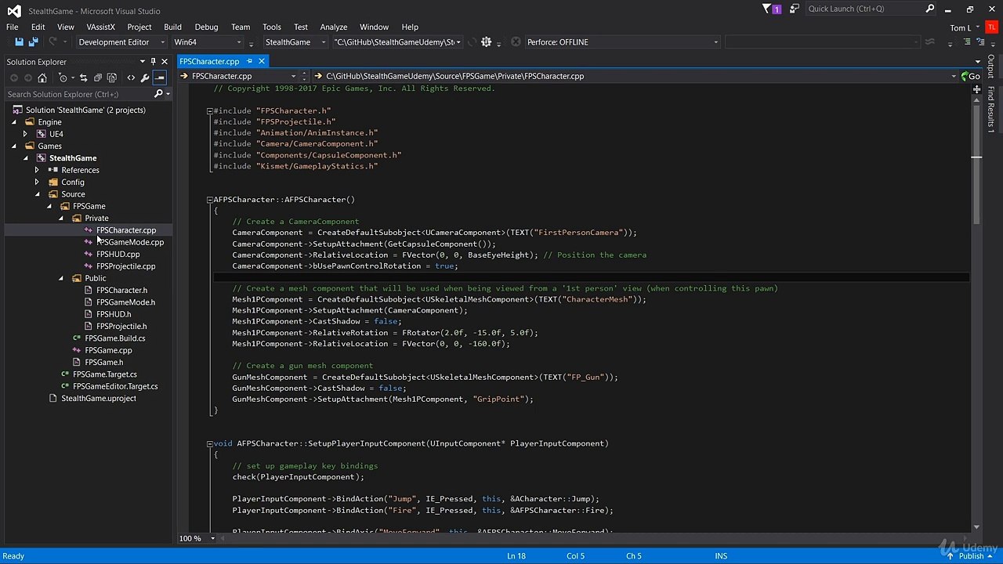Image resolution: width=1003 pixels, height=564 pixels.
Task: Click Sync with Active Document icon
Action: (84, 78)
